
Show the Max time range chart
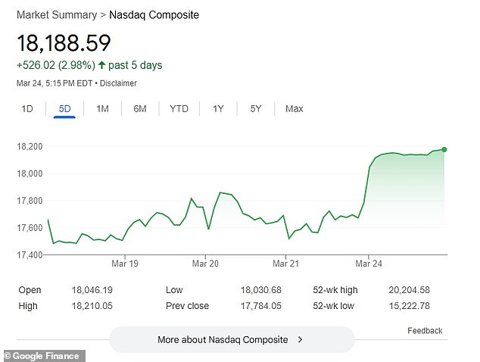(294, 109)
